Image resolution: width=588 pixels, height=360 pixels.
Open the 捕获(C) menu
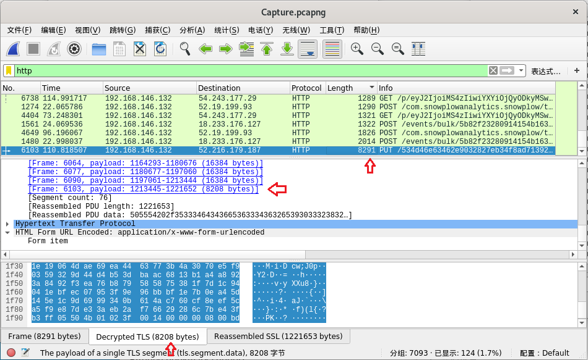point(157,30)
